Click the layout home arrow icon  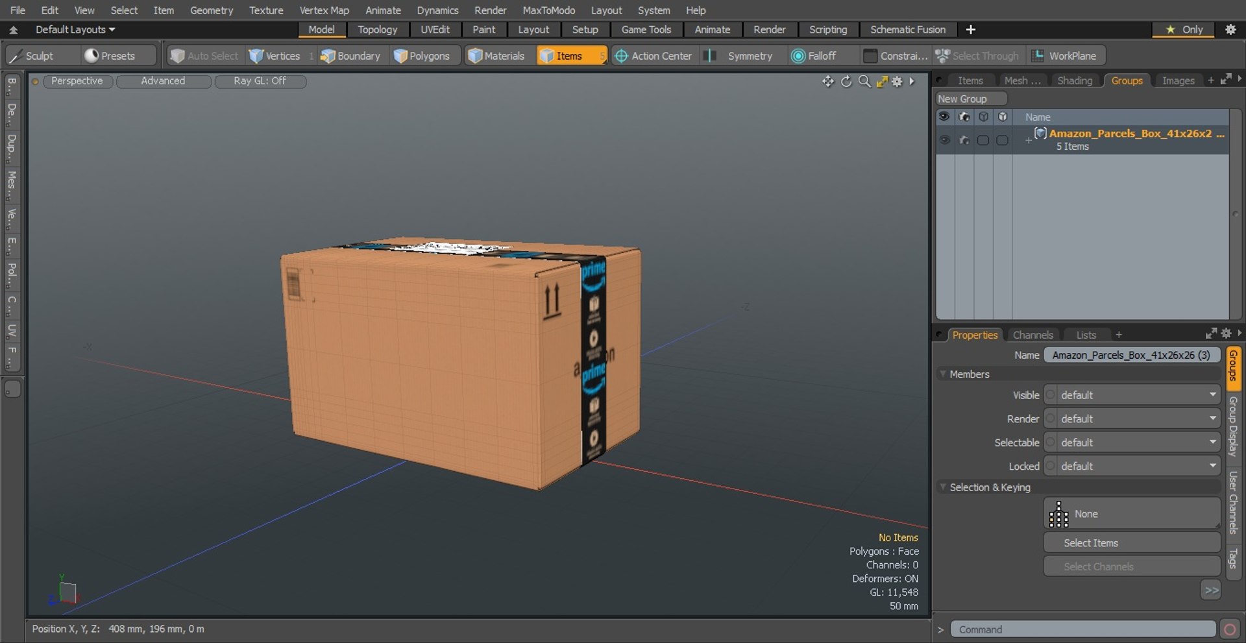(13, 30)
